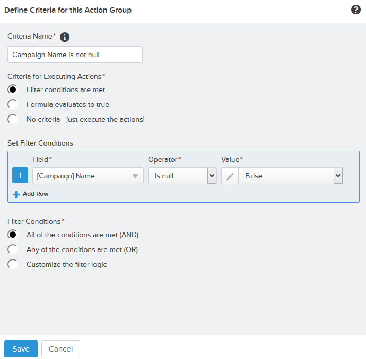This screenshot has height=359, width=366.
Task: Choose 'Customize the filter logic' radio option
Action: (13, 264)
